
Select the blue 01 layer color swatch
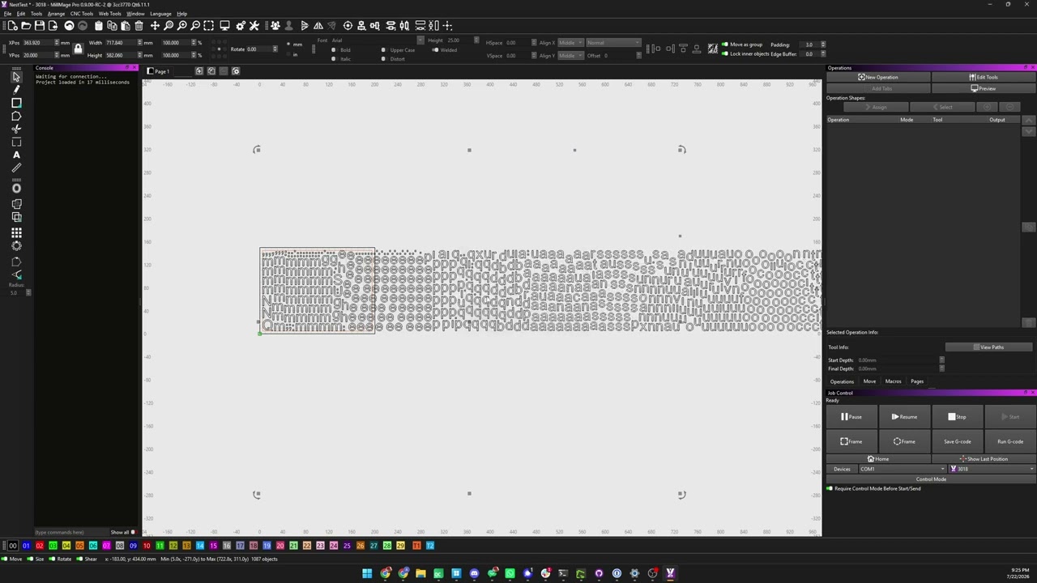tap(26, 546)
